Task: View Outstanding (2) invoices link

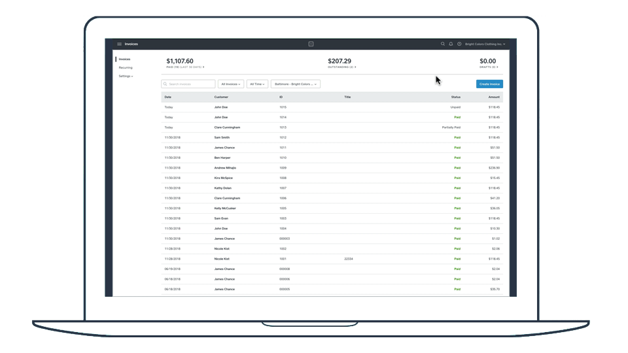Action: [x=341, y=67]
